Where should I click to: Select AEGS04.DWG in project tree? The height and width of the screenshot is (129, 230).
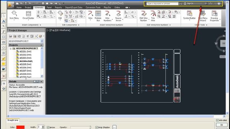pyautogui.click(x=26, y=61)
